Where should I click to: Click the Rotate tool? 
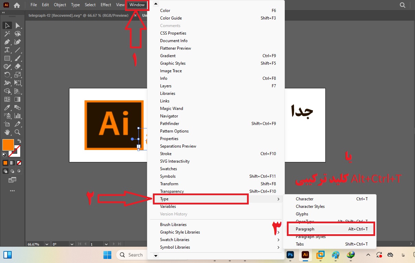tap(7, 75)
